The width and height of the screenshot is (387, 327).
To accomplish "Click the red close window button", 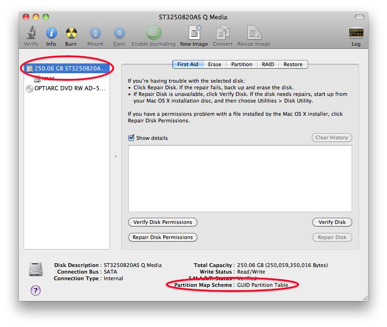I will 26,17.
